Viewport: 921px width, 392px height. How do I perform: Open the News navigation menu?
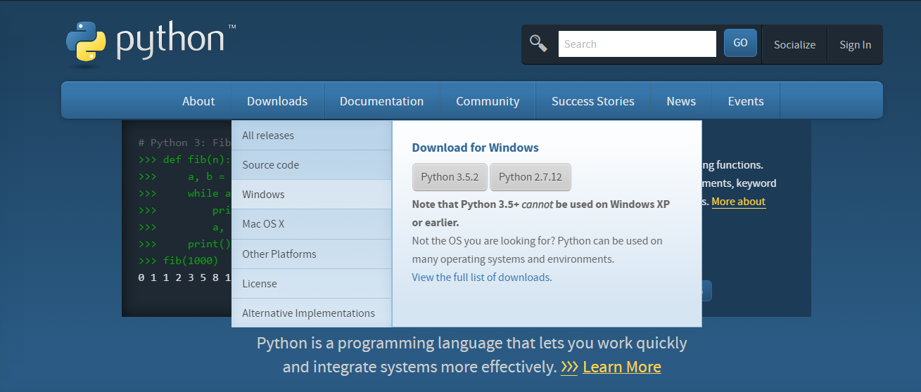[x=681, y=101]
